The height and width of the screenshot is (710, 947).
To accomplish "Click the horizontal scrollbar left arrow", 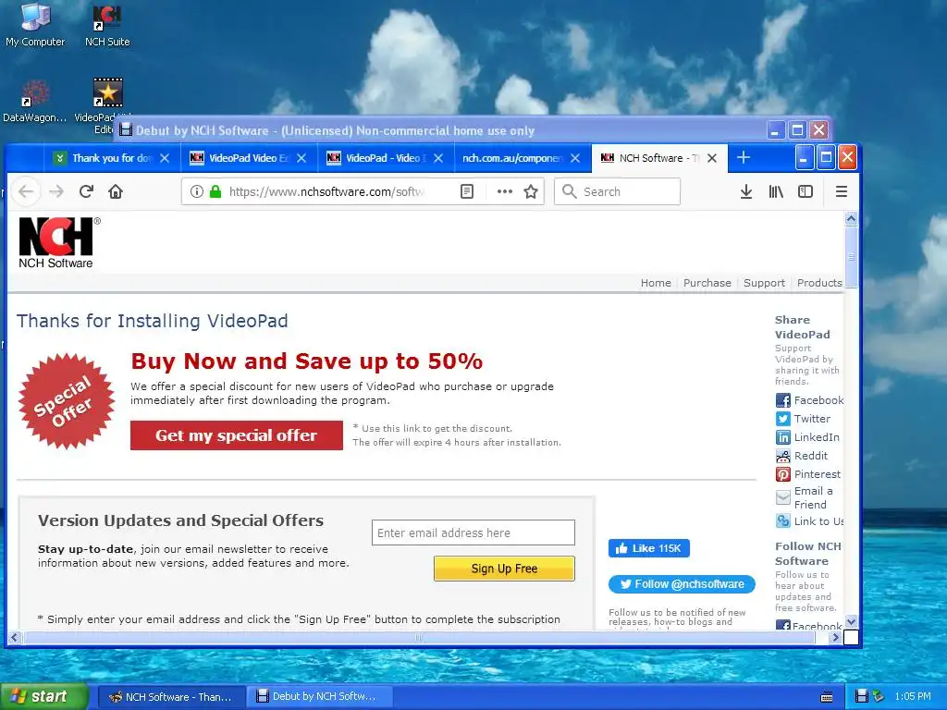I will [15, 637].
